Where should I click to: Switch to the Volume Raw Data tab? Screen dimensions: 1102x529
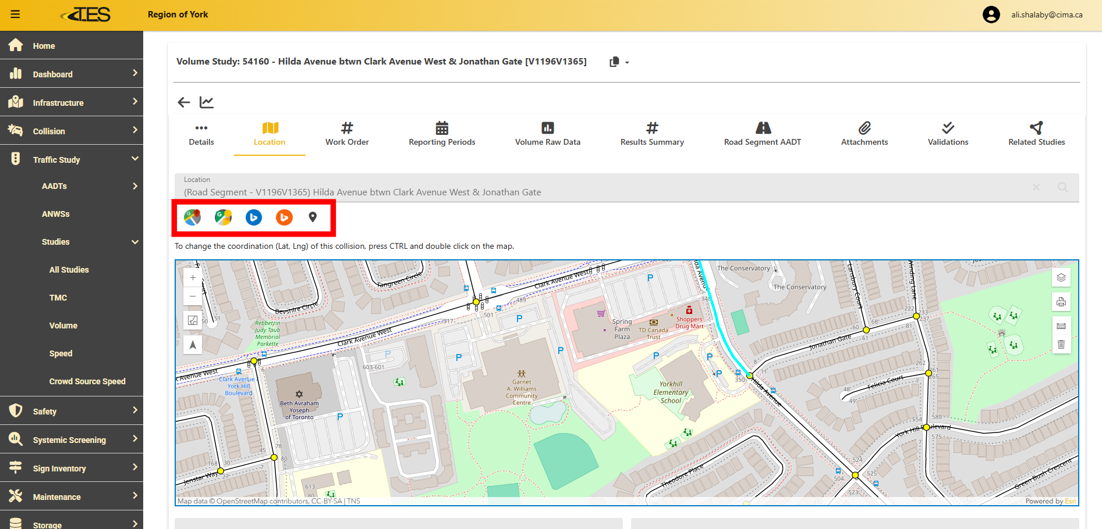(x=547, y=134)
